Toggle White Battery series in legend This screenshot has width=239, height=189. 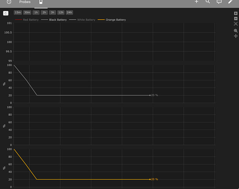point(82,20)
